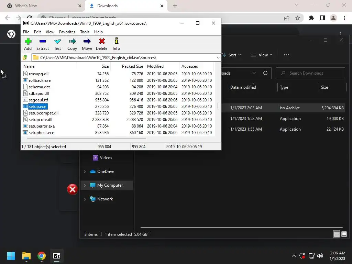The image size is (352, 264).
Task: Click the Search Downloads field
Action: click(x=310, y=73)
